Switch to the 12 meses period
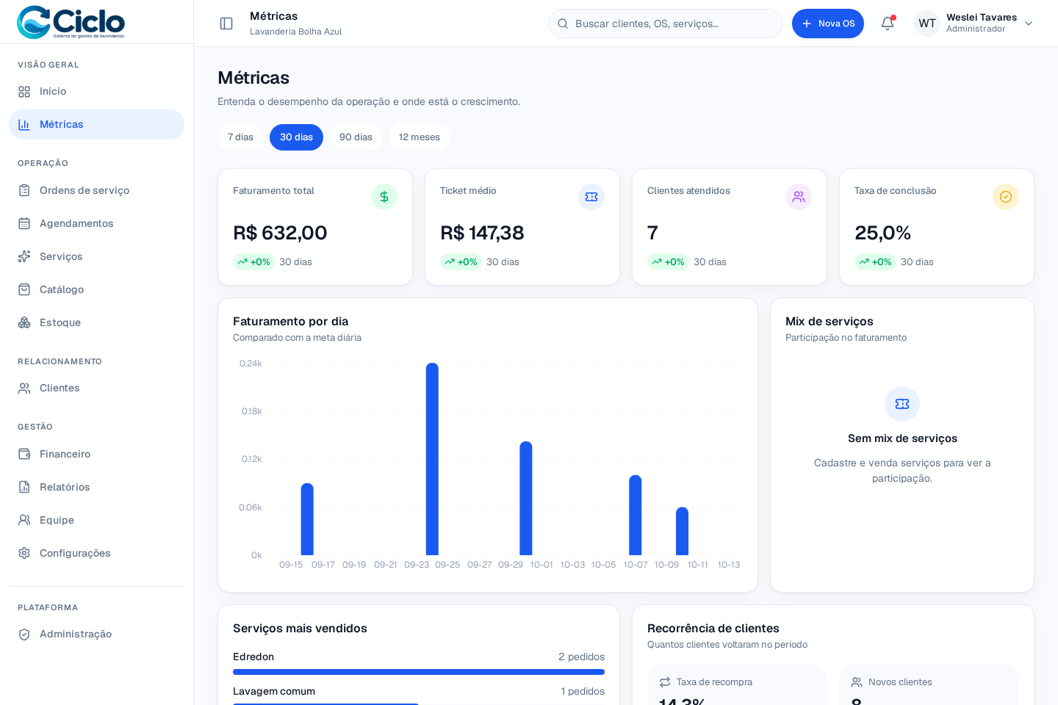 pyautogui.click(x=419, y=137)
